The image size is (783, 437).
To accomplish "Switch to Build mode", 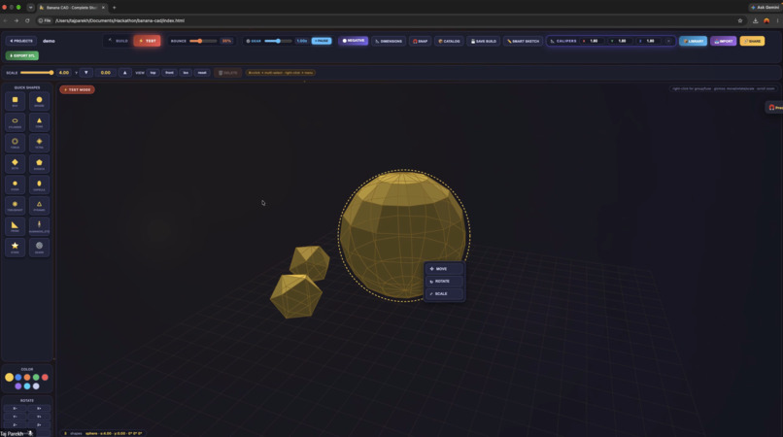I will pos(119,41).
